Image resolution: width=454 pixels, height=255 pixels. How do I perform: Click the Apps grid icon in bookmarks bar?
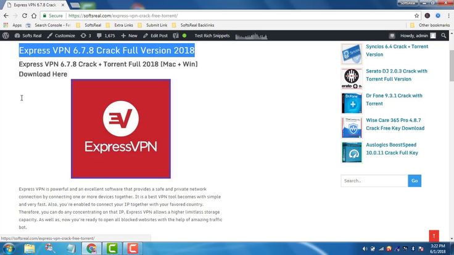coord(6,25)
